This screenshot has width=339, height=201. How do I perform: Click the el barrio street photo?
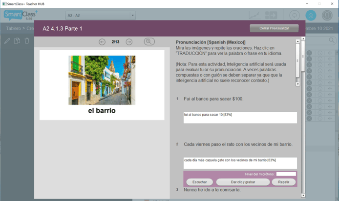[102, 80]
